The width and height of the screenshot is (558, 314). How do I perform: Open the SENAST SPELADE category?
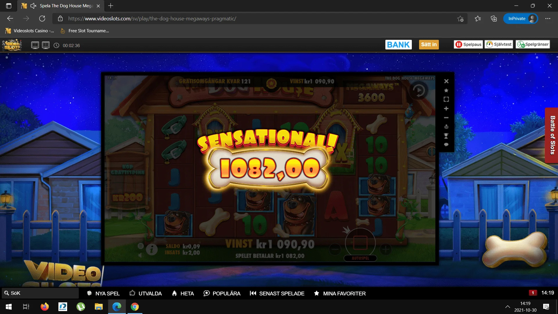(277, 293)
